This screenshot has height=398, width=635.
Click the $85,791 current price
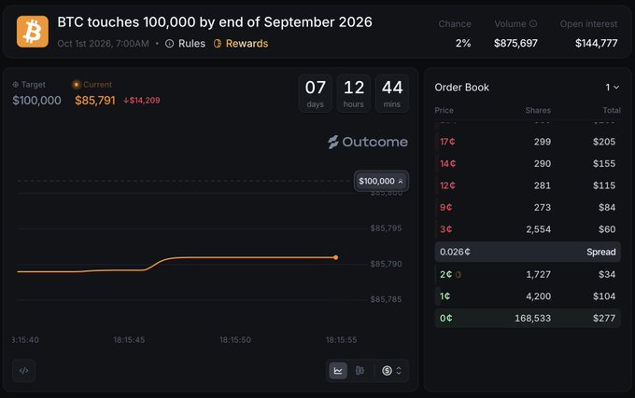[95, 101]
